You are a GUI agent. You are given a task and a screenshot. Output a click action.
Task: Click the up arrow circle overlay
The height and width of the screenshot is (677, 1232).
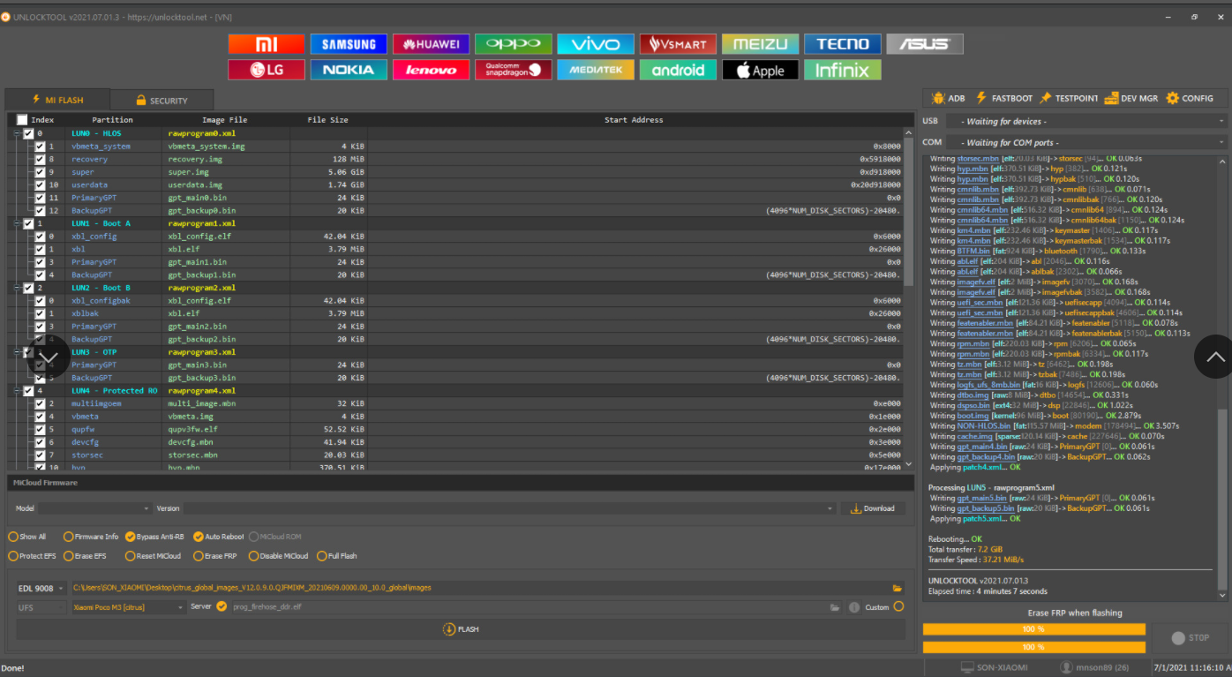(1214, 357)
